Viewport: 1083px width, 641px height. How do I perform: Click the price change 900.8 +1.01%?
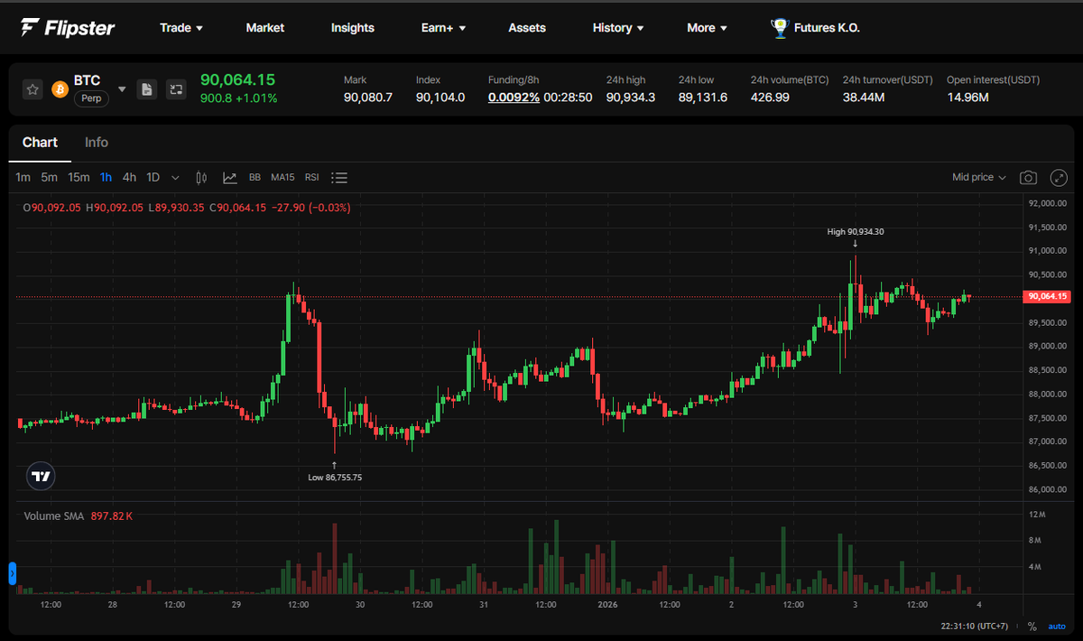[238, 98]
